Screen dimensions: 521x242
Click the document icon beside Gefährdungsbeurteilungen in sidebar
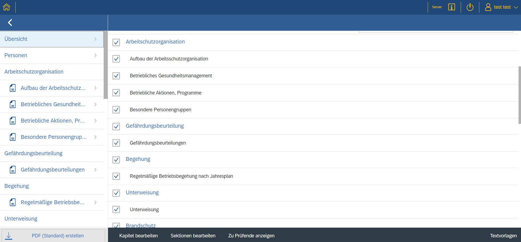pos(13,170)
